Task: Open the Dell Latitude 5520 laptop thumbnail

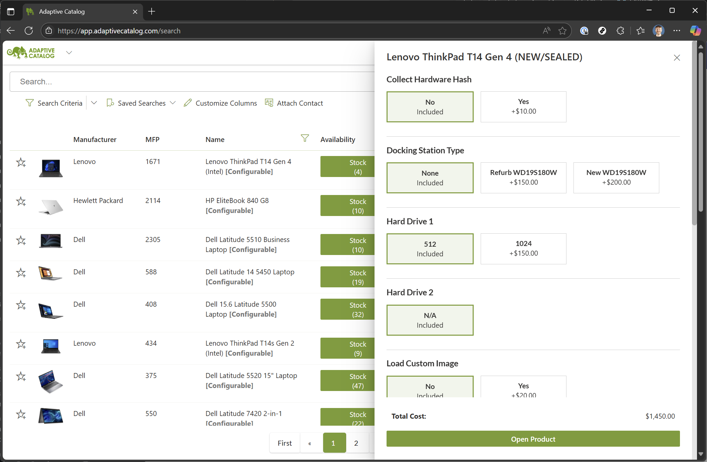Action: coord(51,381)
